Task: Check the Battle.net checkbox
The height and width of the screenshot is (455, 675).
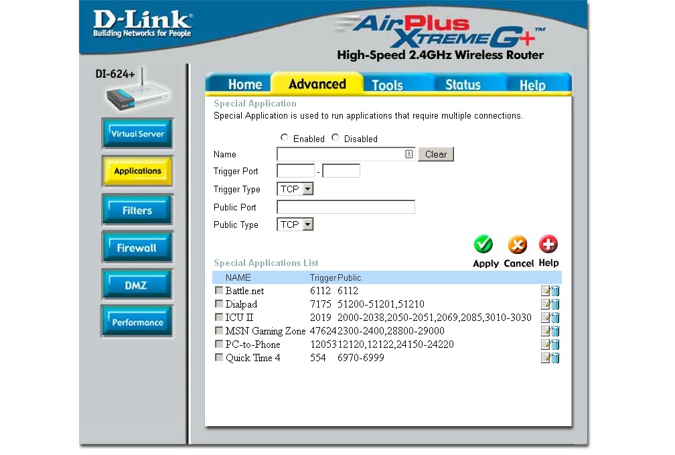Action: click(x=219, y=290)
